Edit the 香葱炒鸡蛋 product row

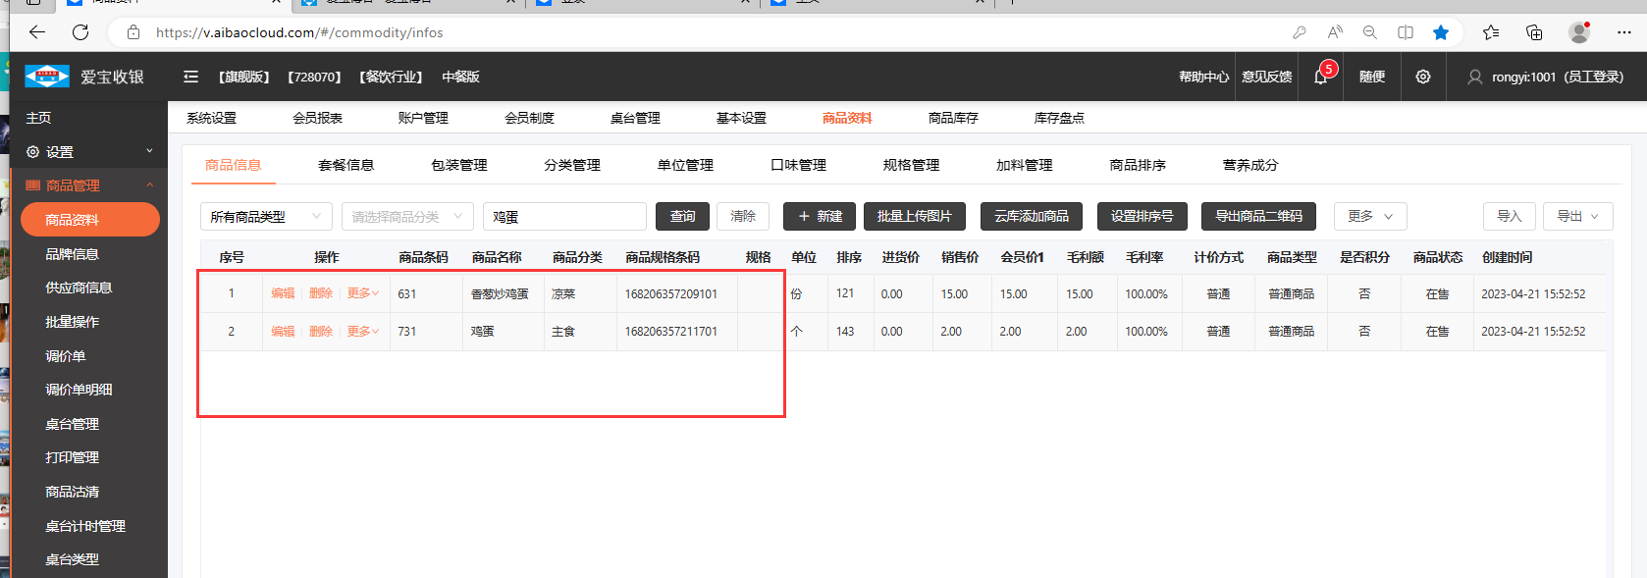tap(283, 293)
